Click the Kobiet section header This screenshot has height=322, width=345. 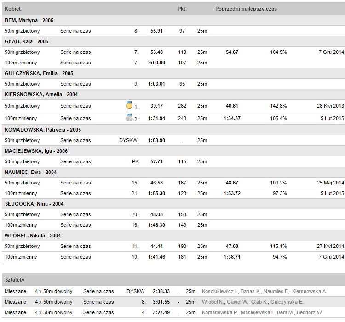pos(13,9)
